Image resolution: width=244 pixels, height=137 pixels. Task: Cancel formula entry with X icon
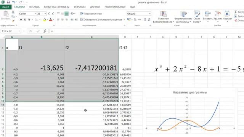pyautogui.click(x=30, y=31)
